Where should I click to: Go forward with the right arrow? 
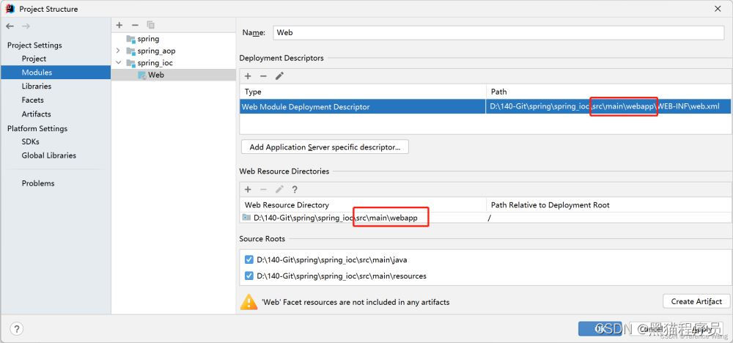(26, 26)
